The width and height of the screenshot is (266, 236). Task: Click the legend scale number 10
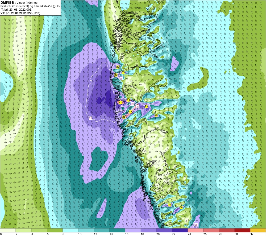pyautogui.click(x=80, y=234)
